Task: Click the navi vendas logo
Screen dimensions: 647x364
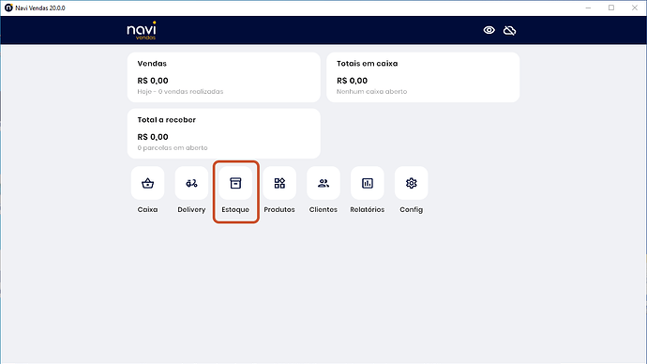Action: [x=142, y=30]
